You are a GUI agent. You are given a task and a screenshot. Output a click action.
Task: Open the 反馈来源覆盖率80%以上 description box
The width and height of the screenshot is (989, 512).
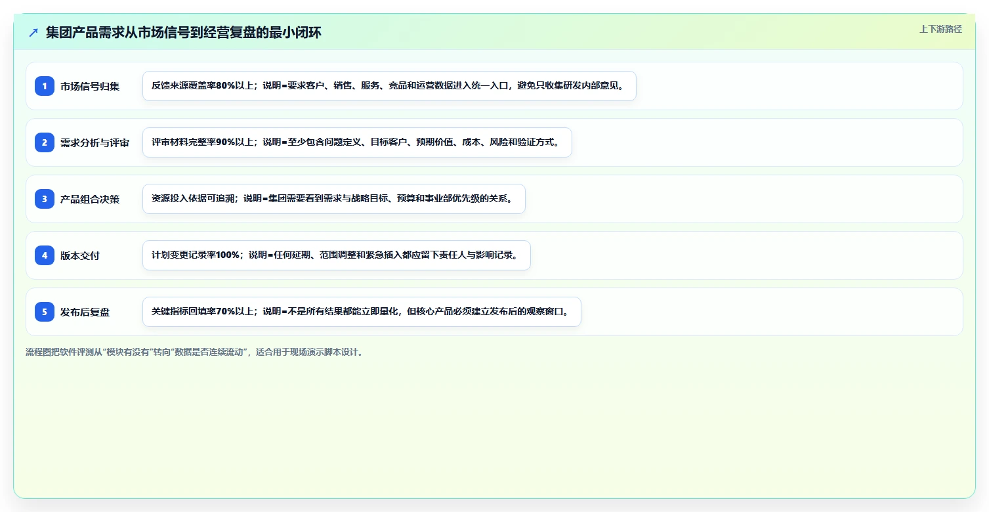coord(389,86)
